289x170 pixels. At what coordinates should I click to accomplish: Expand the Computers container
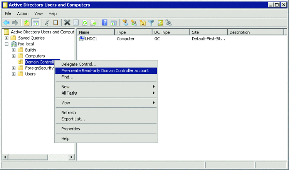[13, 56]
